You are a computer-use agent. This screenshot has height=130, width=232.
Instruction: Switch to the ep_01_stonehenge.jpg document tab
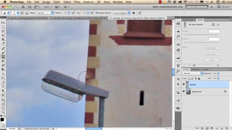coord(28,18)
